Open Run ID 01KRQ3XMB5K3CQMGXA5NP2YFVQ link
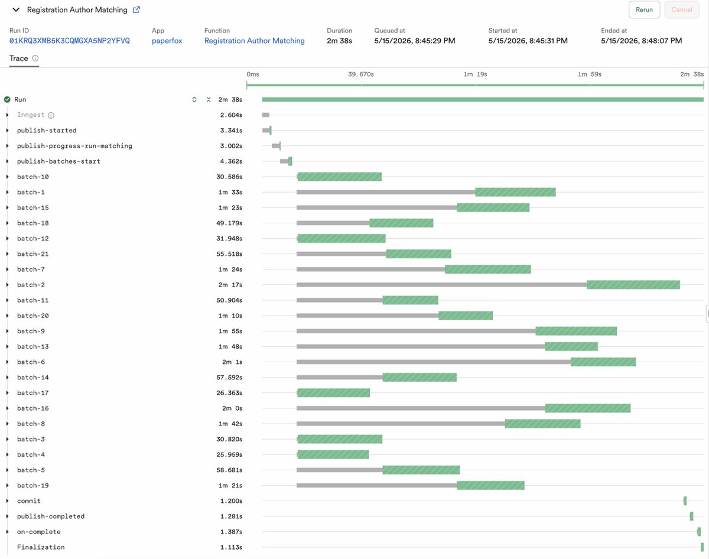Viewport: 709px width, 559px height. 70,41
